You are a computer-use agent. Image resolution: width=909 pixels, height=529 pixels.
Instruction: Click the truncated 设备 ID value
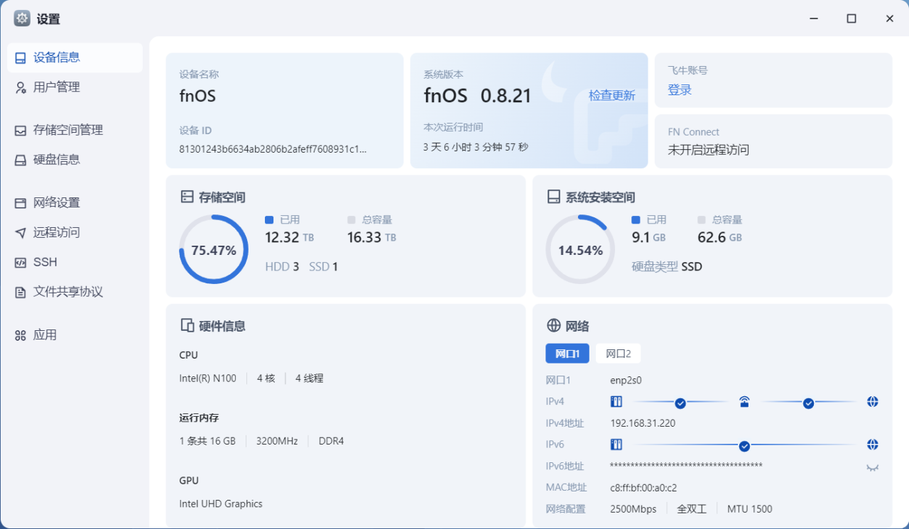(273, 149)
